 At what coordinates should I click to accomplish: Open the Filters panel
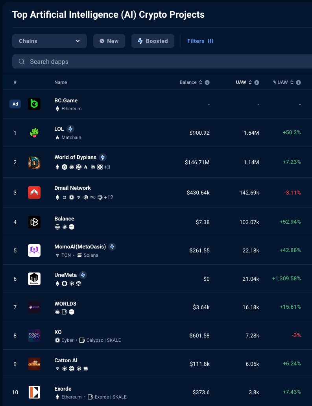coord(200,41)
